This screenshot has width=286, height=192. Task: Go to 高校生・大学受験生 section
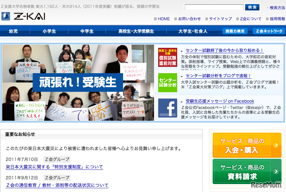pos(136,31)
